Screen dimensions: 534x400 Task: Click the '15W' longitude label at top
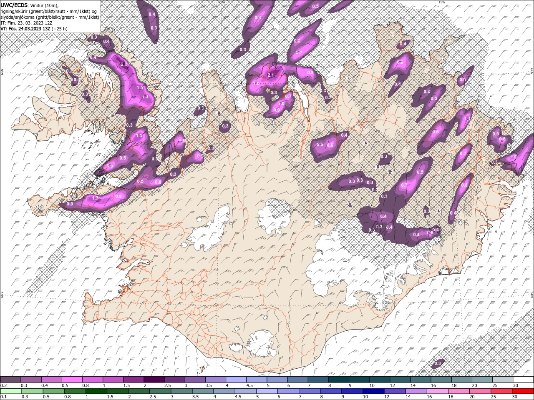click(x=442, y=2)
